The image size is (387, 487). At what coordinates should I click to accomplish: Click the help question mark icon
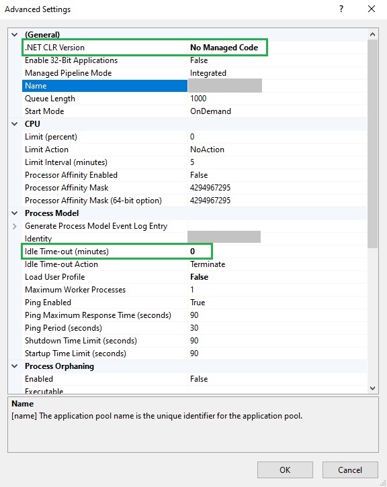[x=341, y=9]
